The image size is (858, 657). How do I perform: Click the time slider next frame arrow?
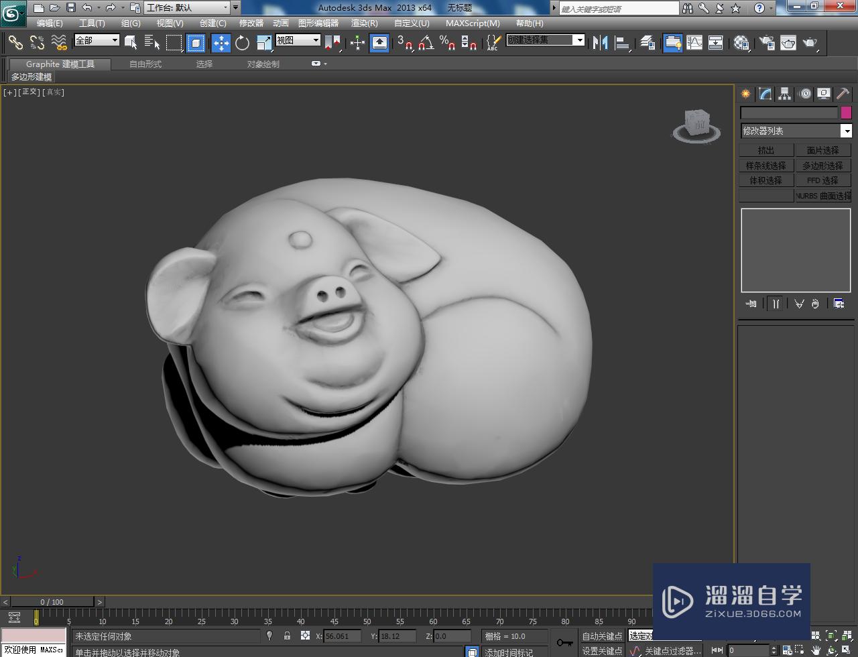tap(99, 602)
